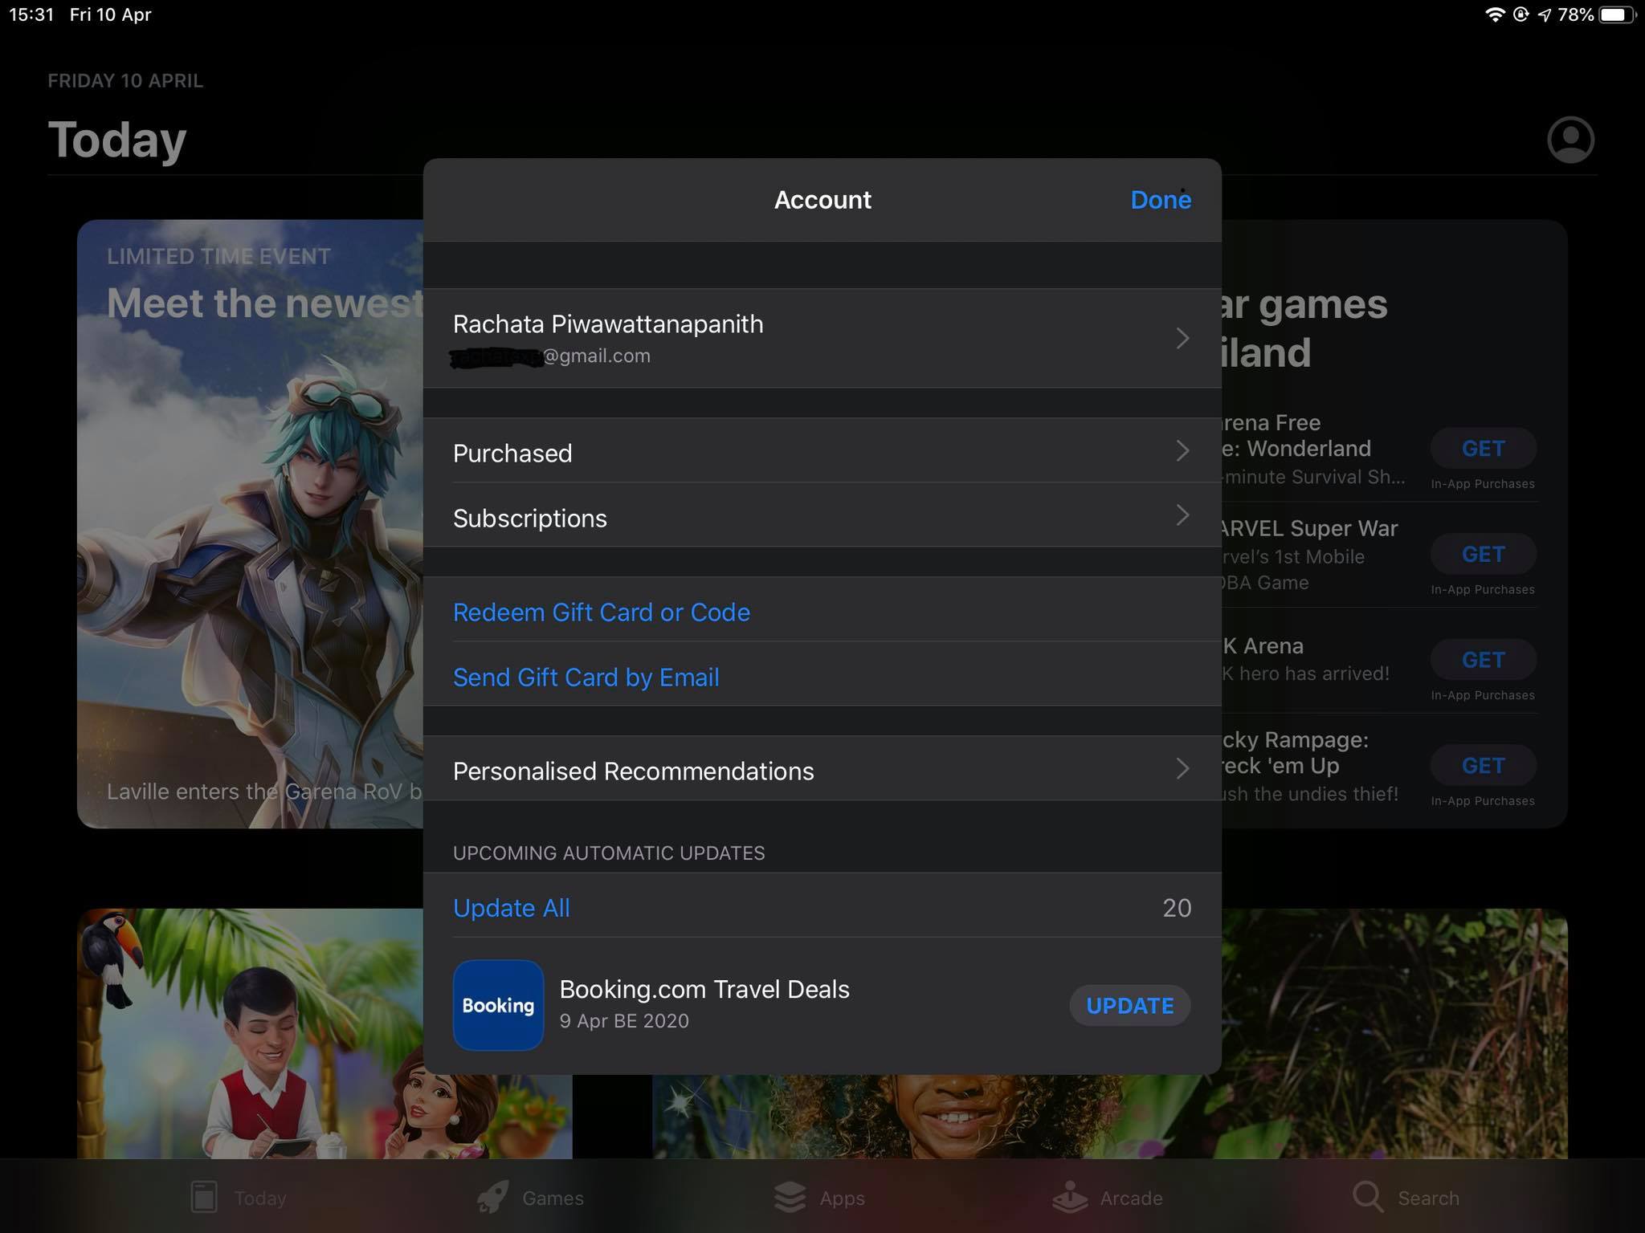Tap the Search magnifier icon
Image resolution: width=1645 pixels, height=1233 pixels.
[x=1367, y=1197]
